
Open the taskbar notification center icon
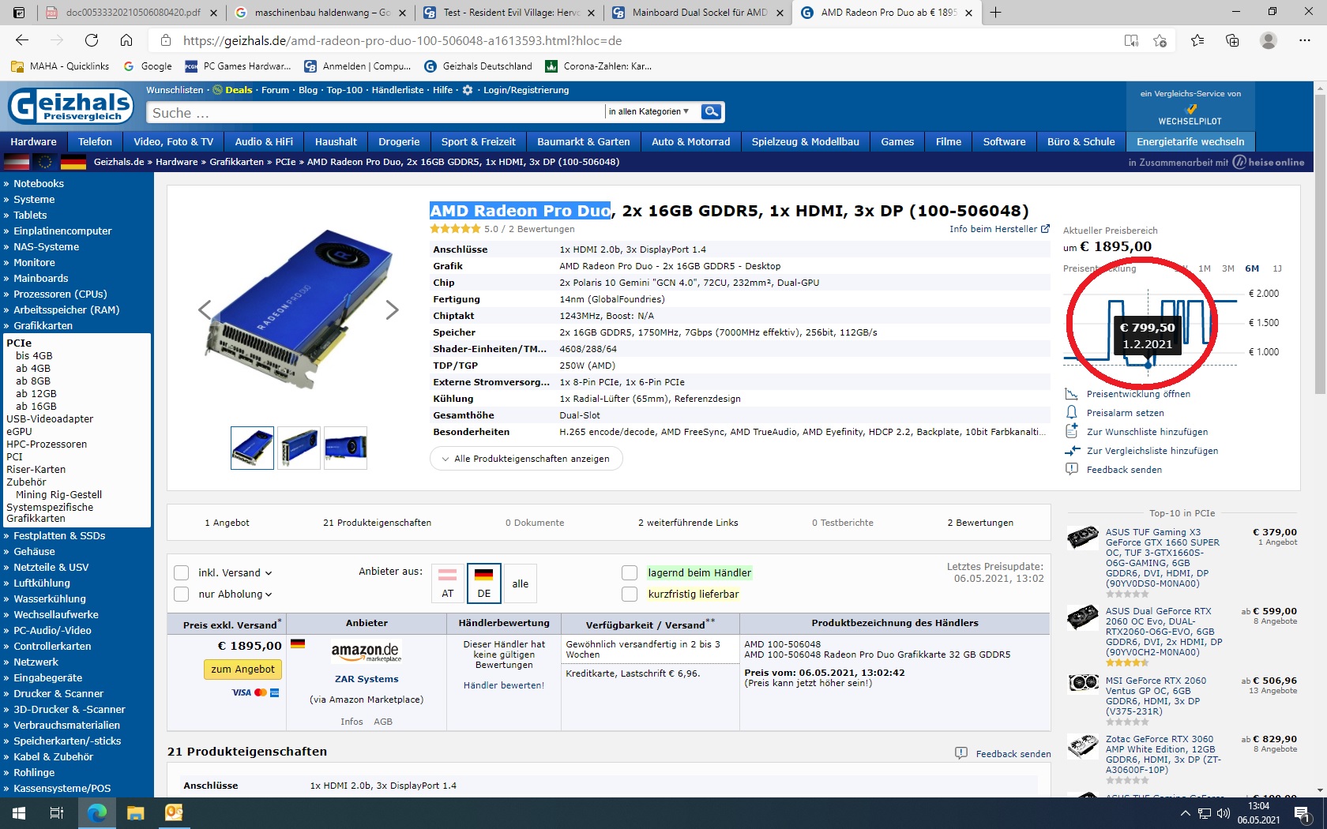click(1303, 813)
